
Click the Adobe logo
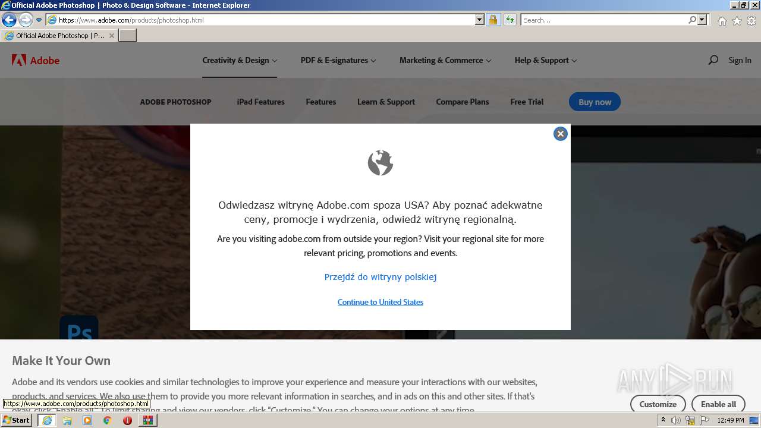tap(36, 60)
